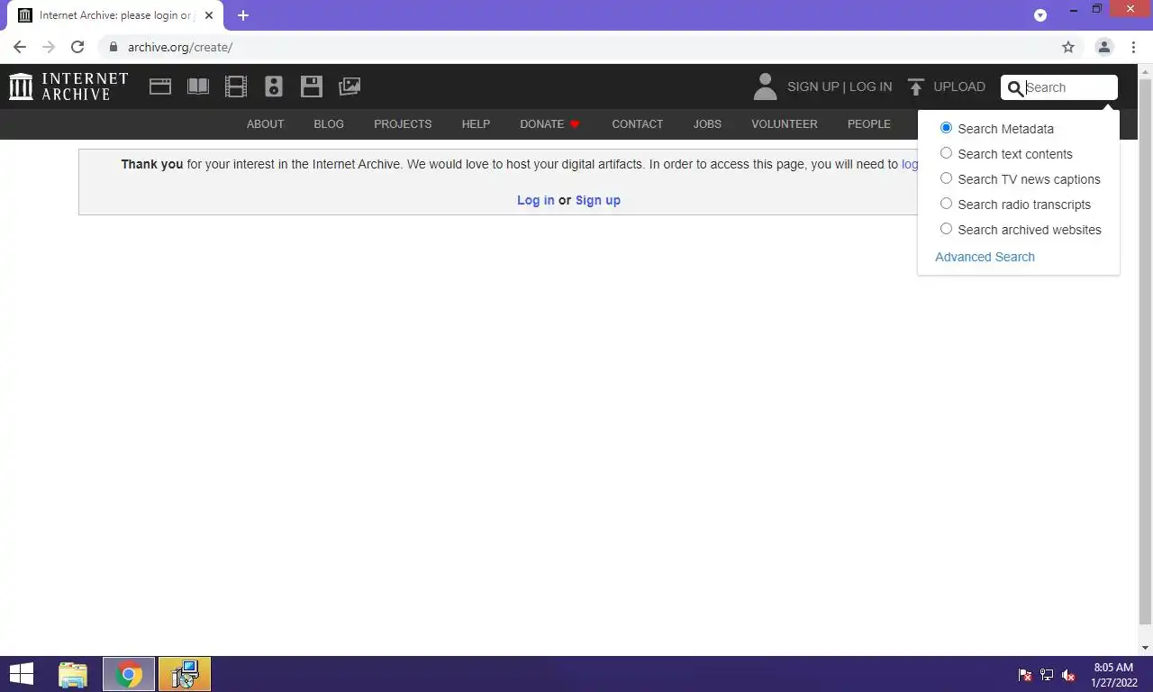Viewport: 1153px width, 692px height.
Task: Click the Chrome taskbar icon
Action: 129,674
